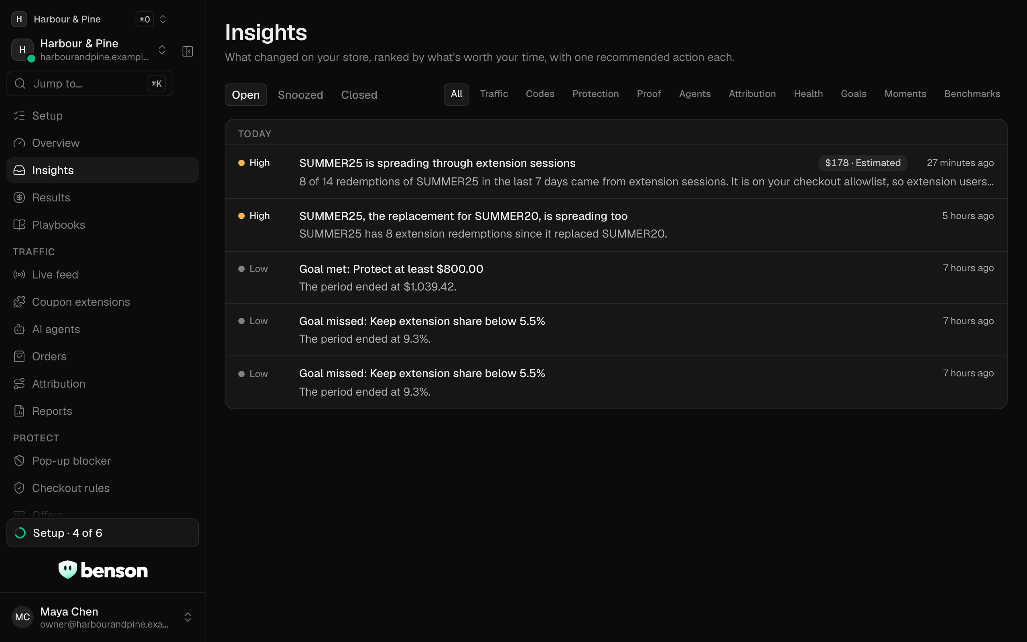Filter insights by Benchmarks
Viewport: 1027px width, 642px height.
972,94
